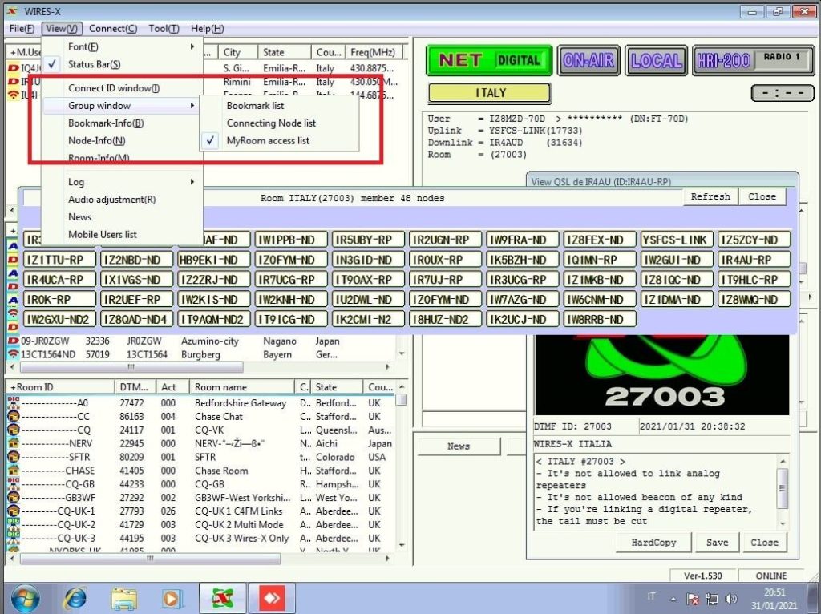Sort by Freq(MHz) column header
The height and width of the screenshot is (614, 821).
[374, 52]
